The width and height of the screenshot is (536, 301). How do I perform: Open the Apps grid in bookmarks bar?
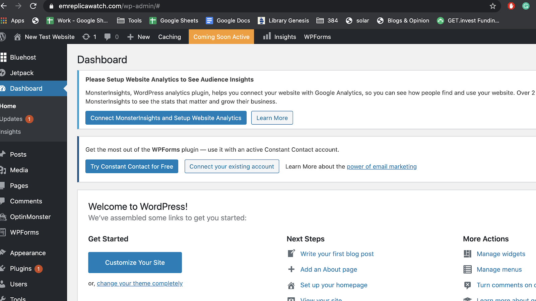pyautogui.click(x=4, y=21)
